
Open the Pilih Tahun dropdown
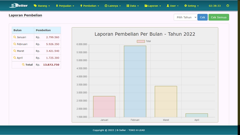pyautogui.click(x=185, y=17)
